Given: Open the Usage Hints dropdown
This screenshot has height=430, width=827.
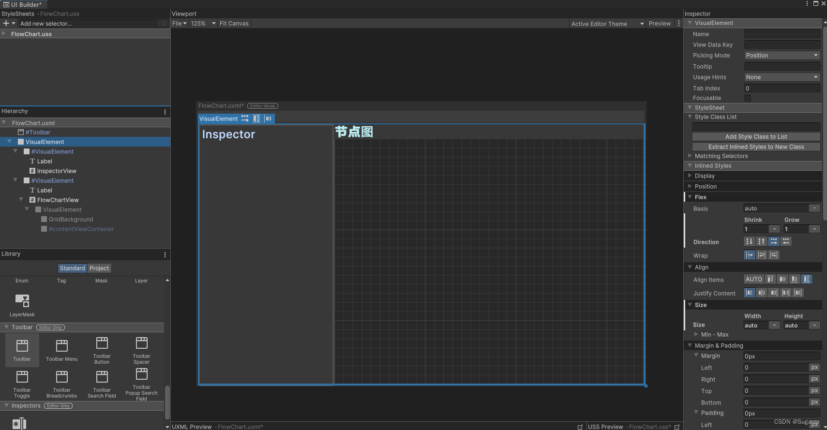Looking at the screenshot, I should [782, 77].
